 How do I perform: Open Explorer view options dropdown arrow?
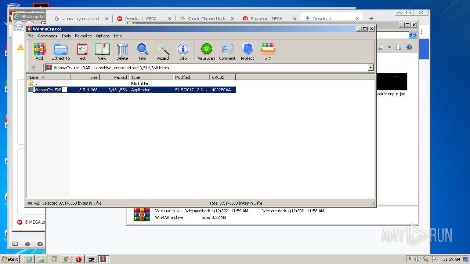coord(389,47)
